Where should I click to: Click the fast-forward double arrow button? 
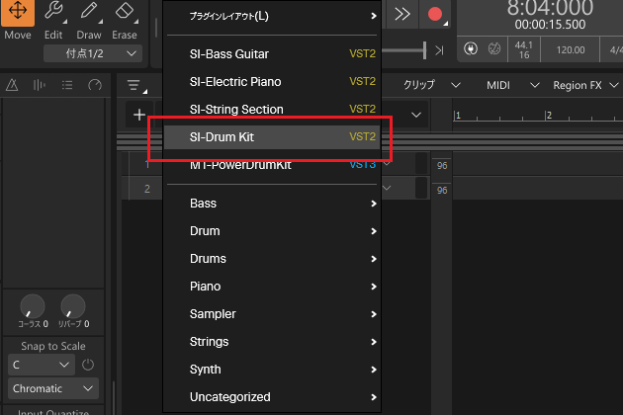click(x=401, y=14)
